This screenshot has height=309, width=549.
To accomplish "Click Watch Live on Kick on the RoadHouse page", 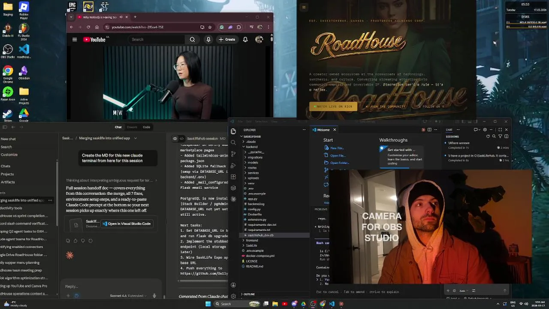I will pyautogui.click(x=333, y=106).
